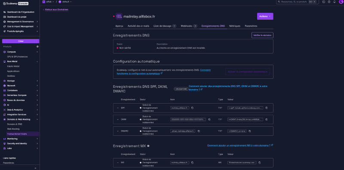The width and height of the screenshot is (344, 170).
Task: Copy the SPF record value
Action: click(x=267, y=108)
